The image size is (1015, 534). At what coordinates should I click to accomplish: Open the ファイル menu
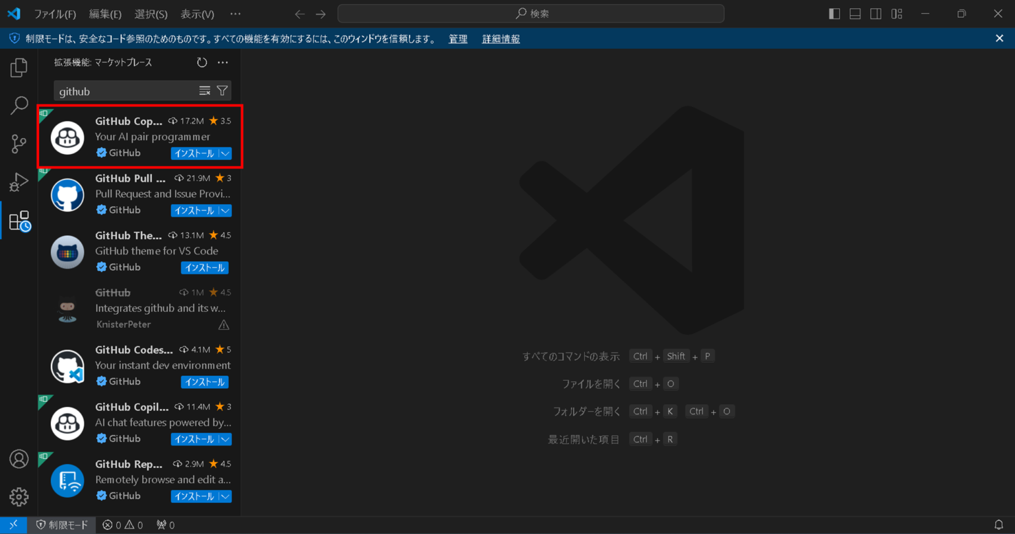pyautogui.click(x=56, y=13)
